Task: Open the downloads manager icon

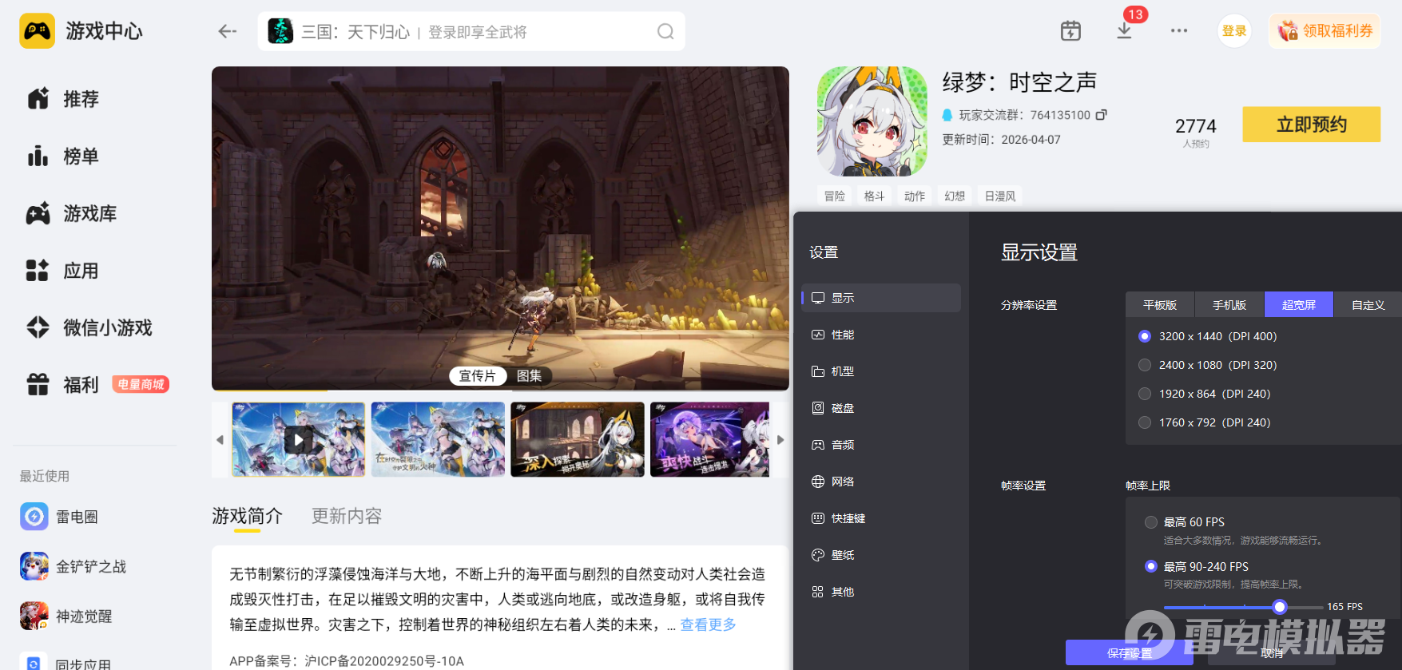Action: click(x=1124, y=31)
